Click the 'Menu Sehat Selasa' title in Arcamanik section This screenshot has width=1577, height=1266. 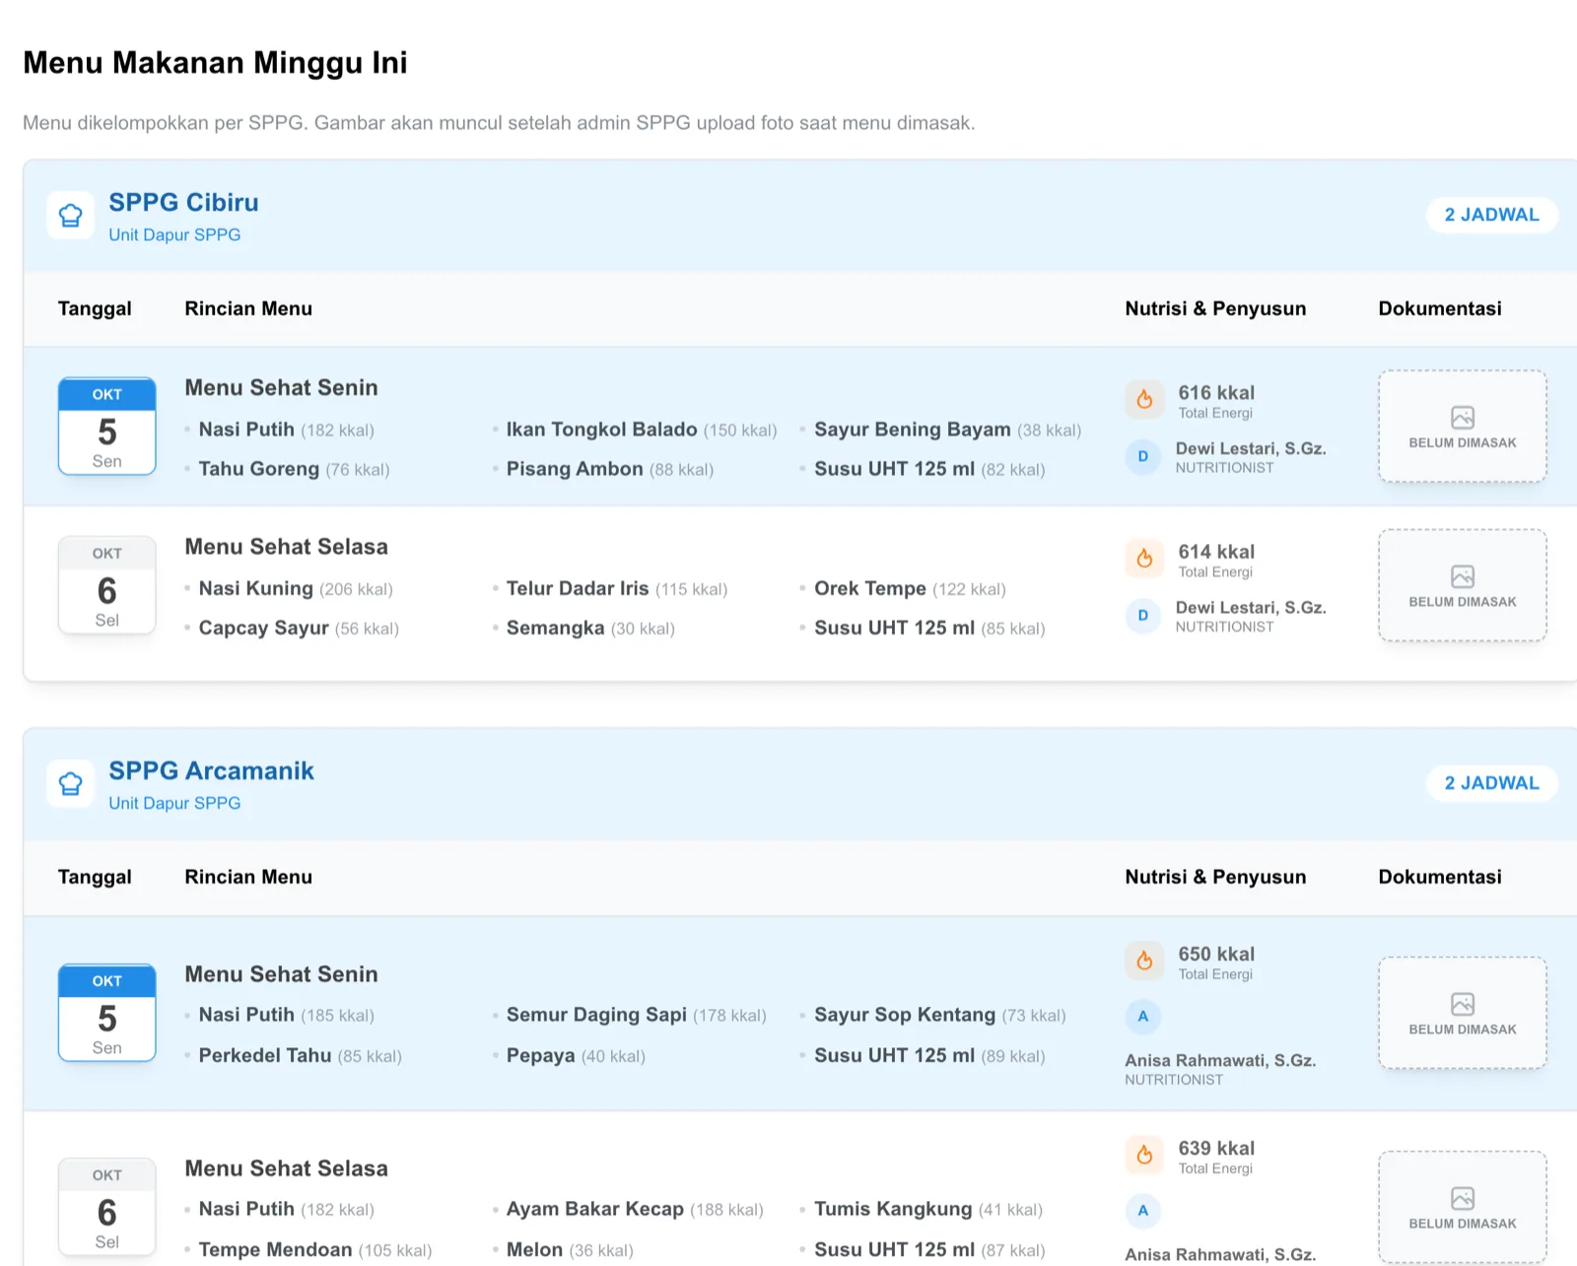286,1168
